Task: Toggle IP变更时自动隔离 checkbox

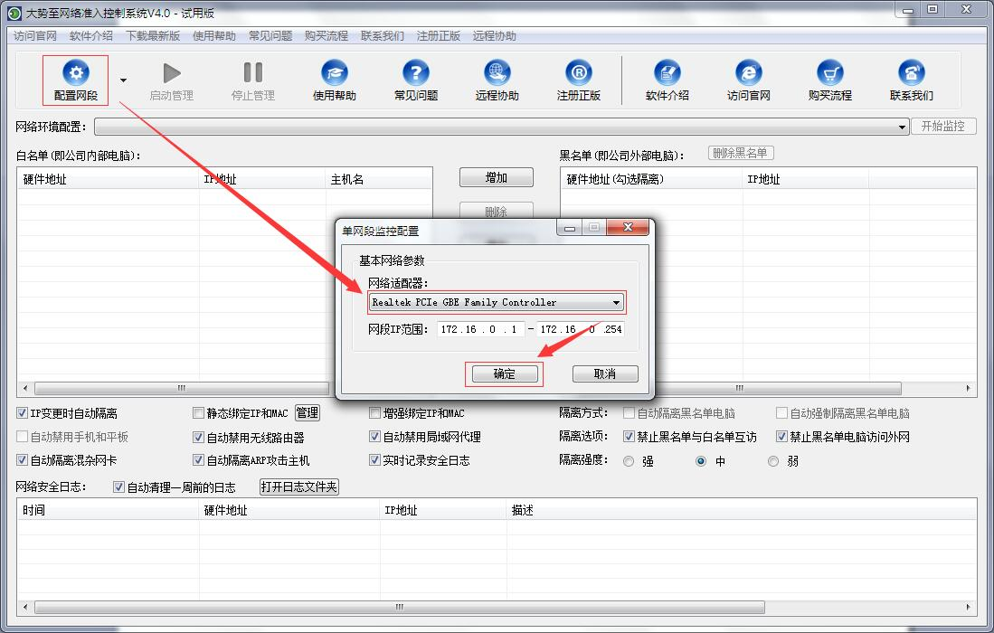Action: pyautogui.click(x=23, y=413)
